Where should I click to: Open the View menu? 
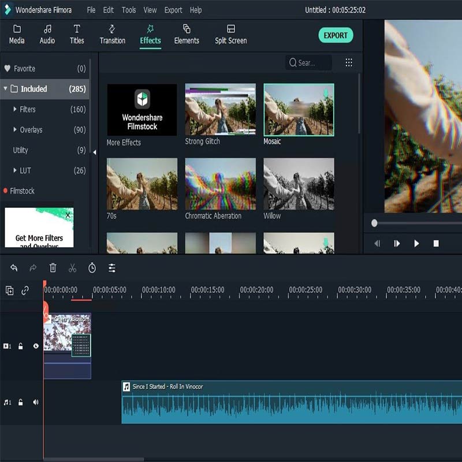150,10
